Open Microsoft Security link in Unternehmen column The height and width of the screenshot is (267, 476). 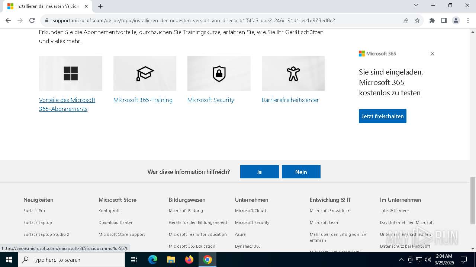click(x=252, y=222)
